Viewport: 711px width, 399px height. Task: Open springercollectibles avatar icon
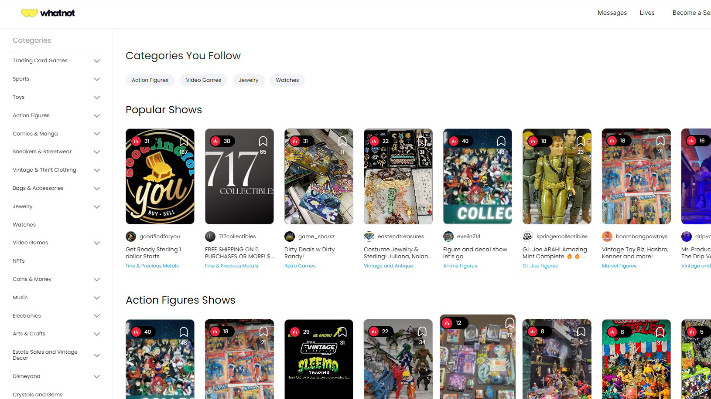(528, 237)
